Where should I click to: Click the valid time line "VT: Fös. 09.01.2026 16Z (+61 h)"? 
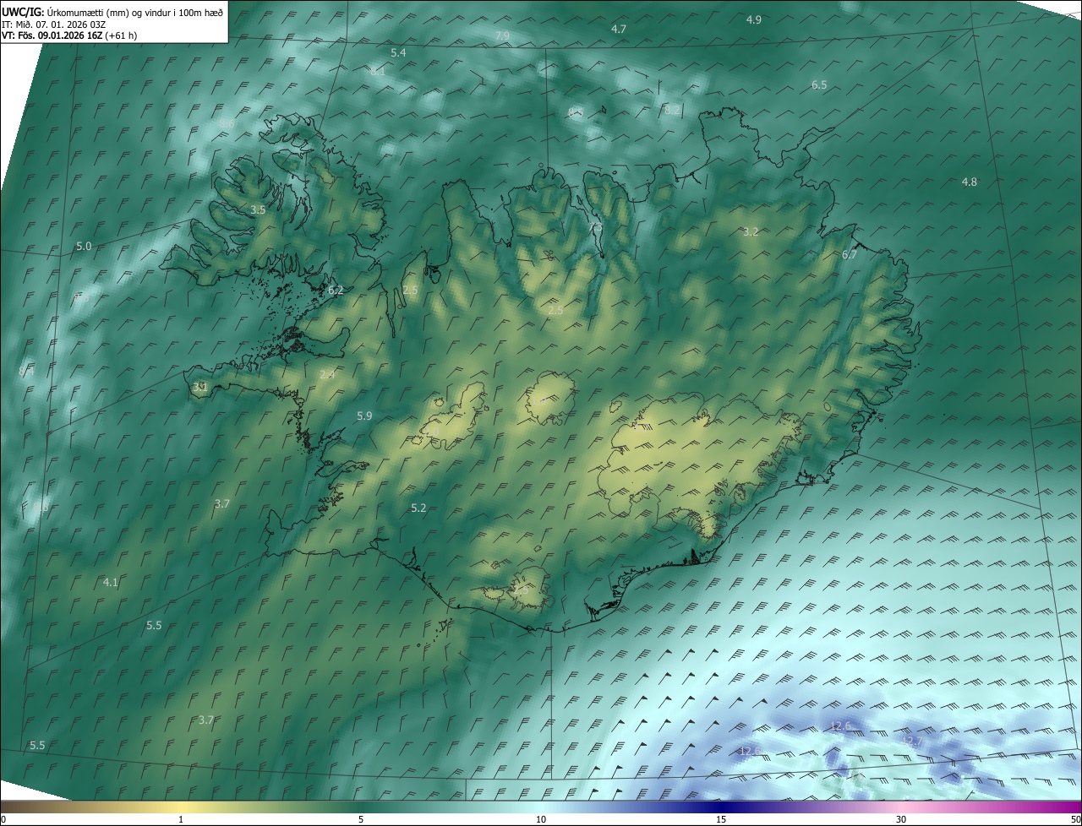click(x=69, y=35)
